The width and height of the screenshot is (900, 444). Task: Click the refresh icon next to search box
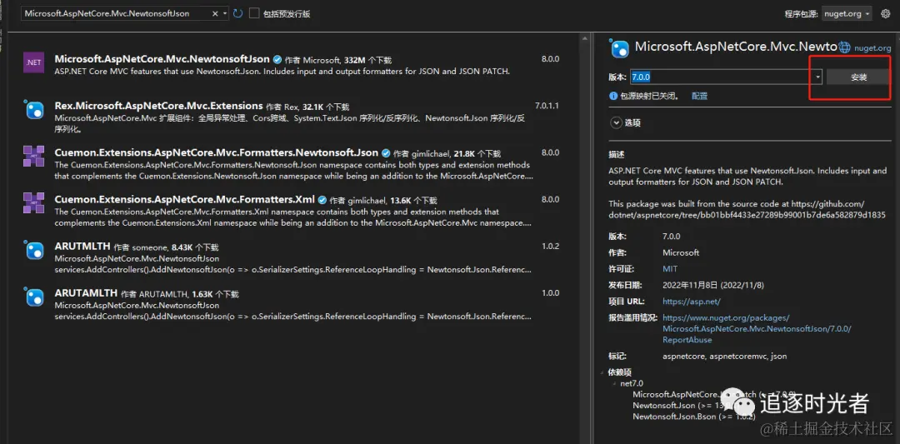pos(237,13)
